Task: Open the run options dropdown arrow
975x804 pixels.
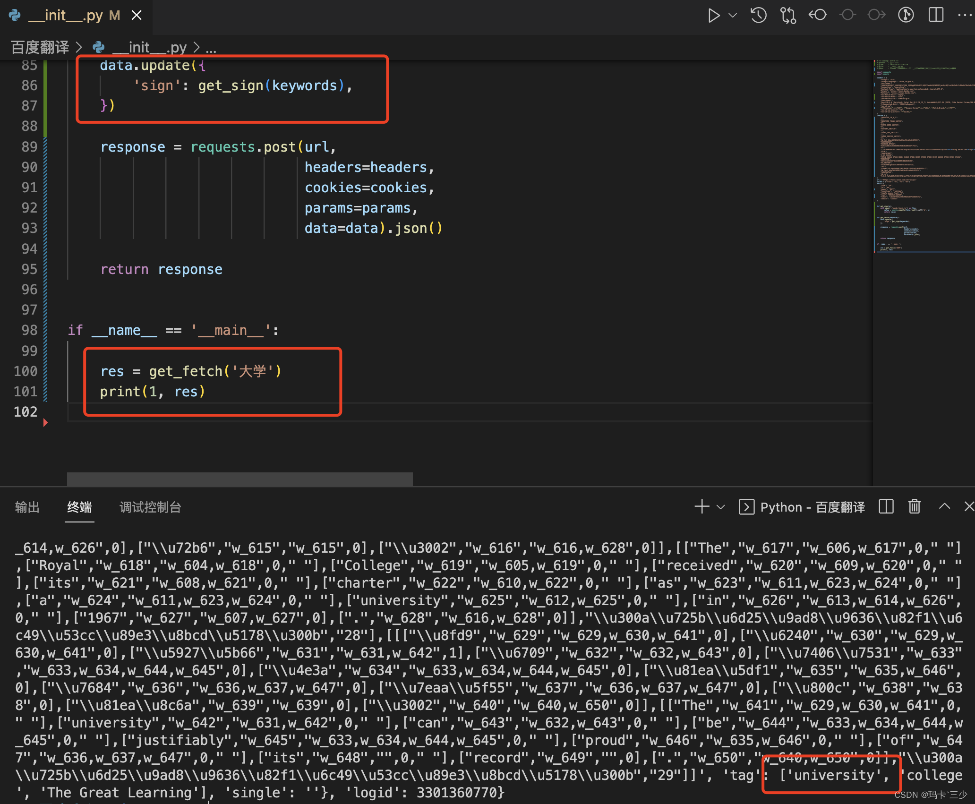Action: [733, 16]
